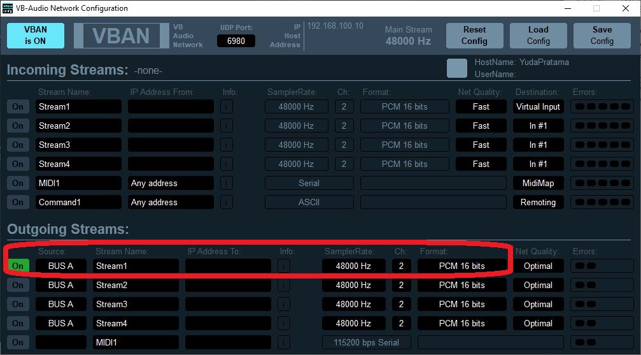The height and width of the screenshot is (355, 641).
Task: Change BUS A source for outgoing Stream1
Action: click(61, 266)
